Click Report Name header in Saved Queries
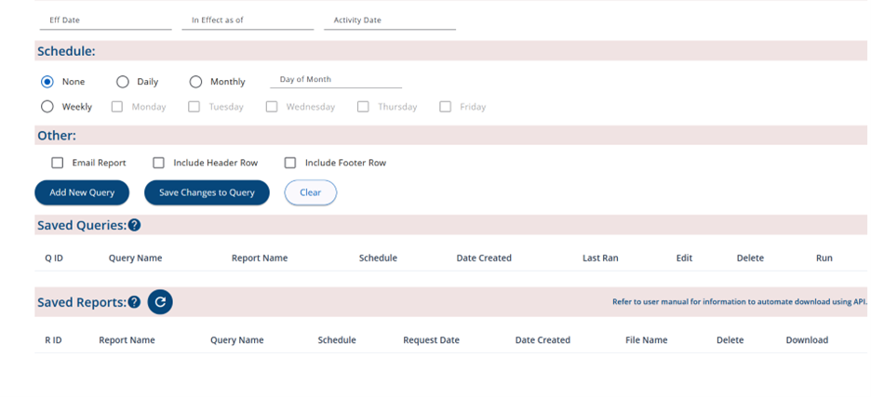871x397 pixels. [260, 258]
